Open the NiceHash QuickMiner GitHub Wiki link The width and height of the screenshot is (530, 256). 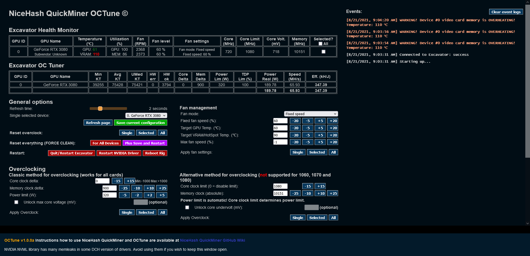(212, 240)
